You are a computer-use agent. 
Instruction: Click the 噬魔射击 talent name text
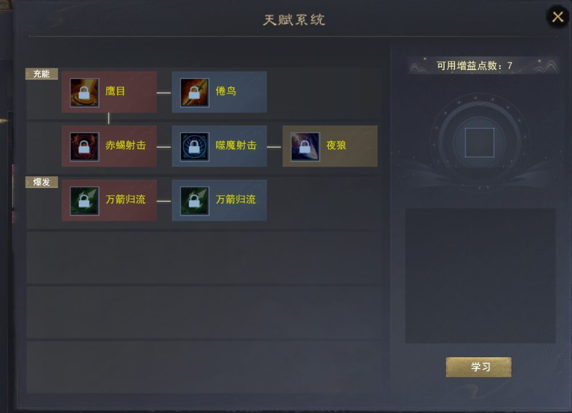pyautogui.click(x=236, y=145)
